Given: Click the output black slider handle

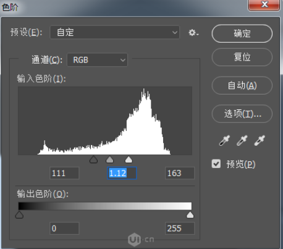Looking at the screenshot, I should pyautogui.click(x=19, y=215).
